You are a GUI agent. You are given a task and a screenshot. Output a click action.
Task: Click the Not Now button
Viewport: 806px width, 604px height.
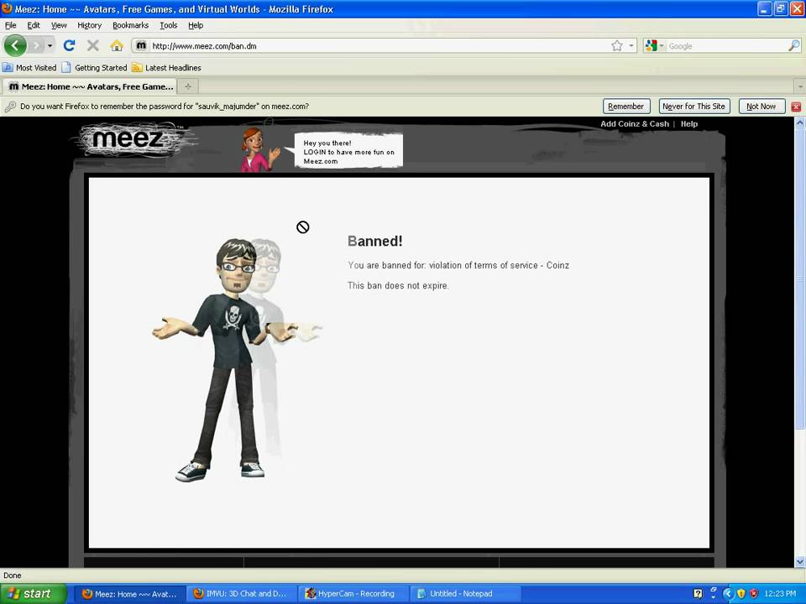762,107
